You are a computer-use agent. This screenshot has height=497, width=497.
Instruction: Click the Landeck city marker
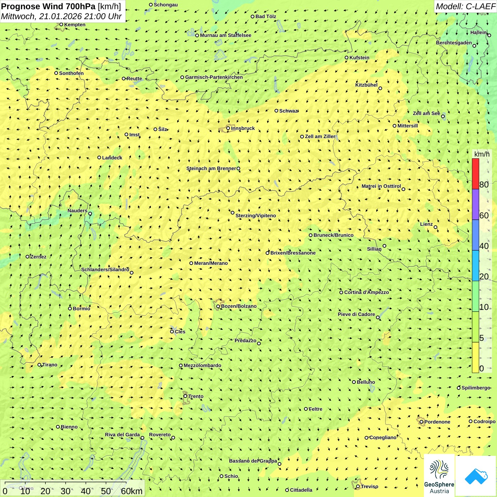pyautogui.click(x=99, y=158)
